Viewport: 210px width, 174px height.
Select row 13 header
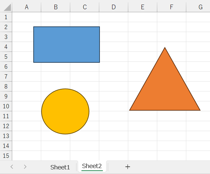tap(6, 136)
